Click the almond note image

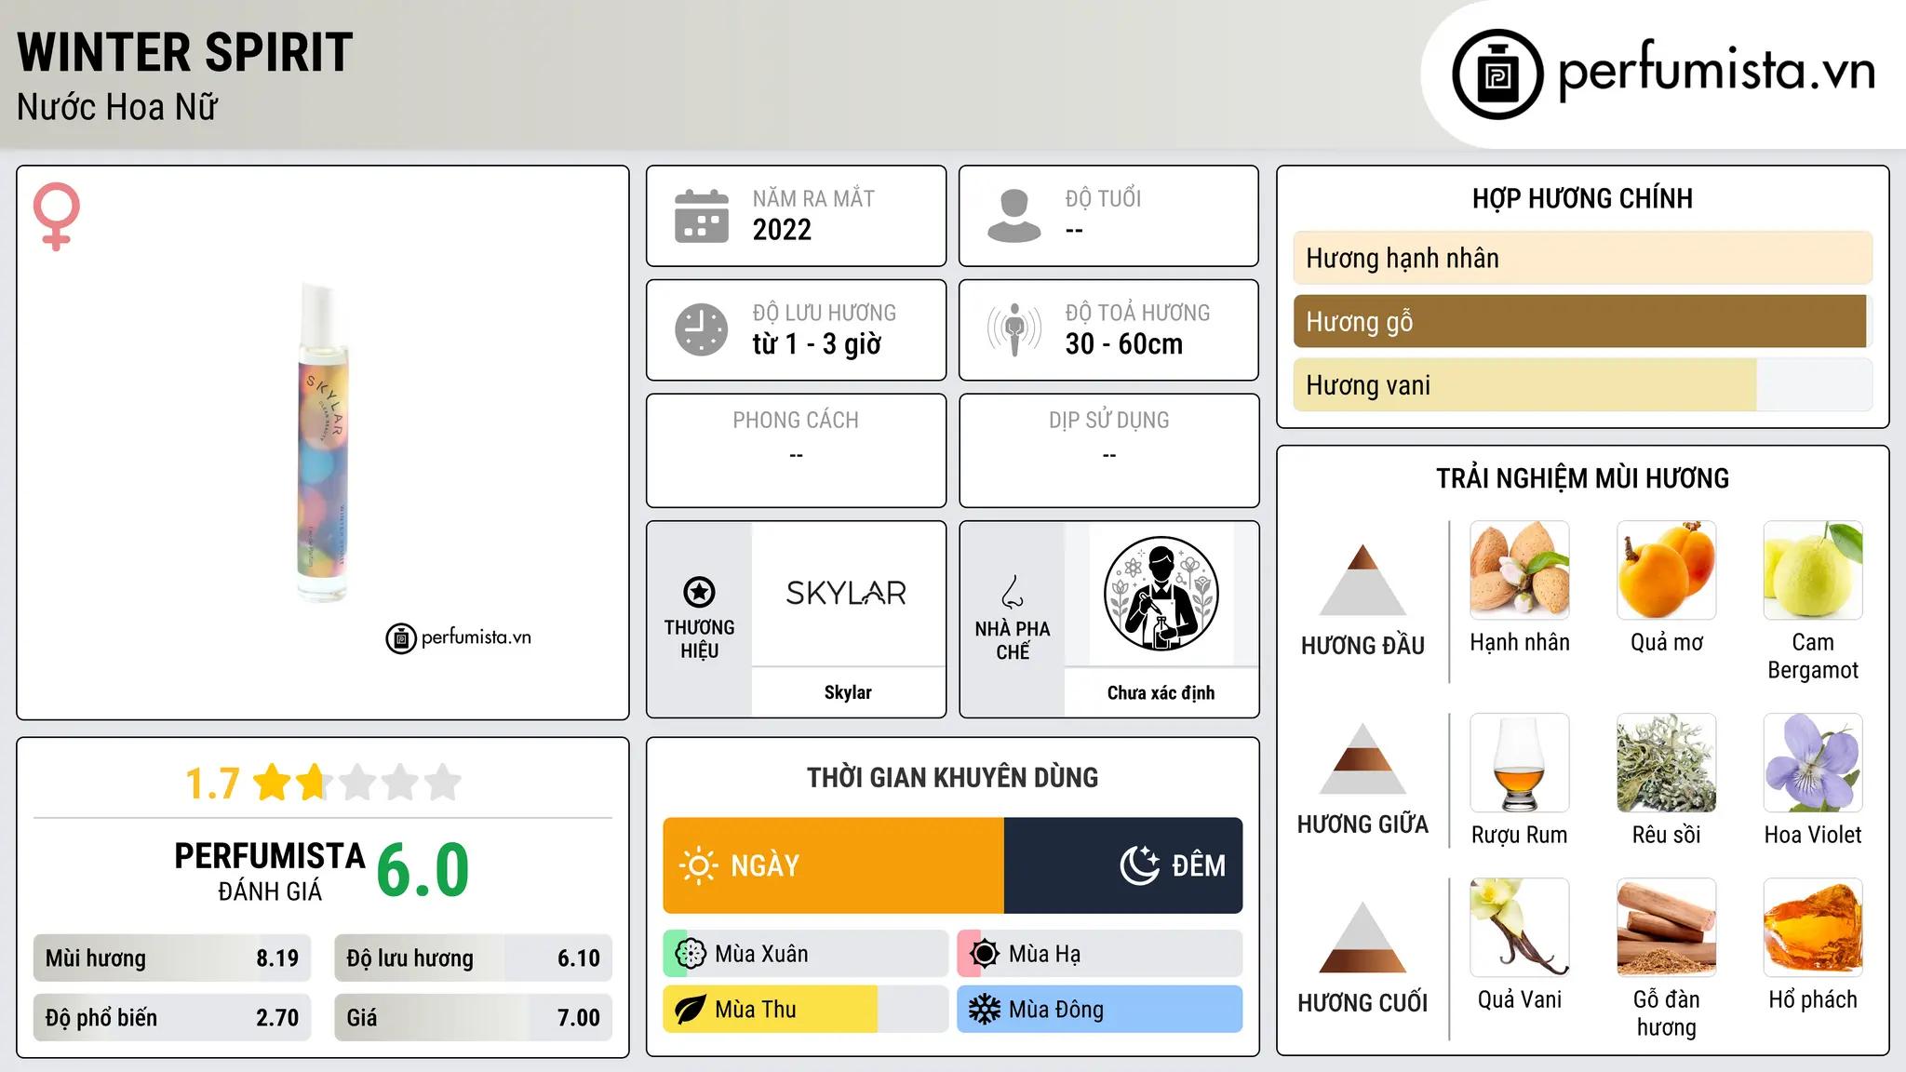[1520, 570]
